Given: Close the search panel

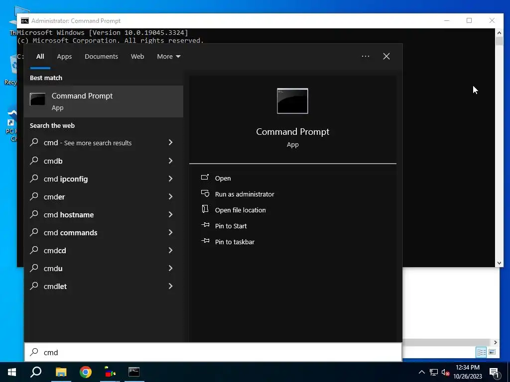Looking at the screenshot, I should click(x=386, y=56).
